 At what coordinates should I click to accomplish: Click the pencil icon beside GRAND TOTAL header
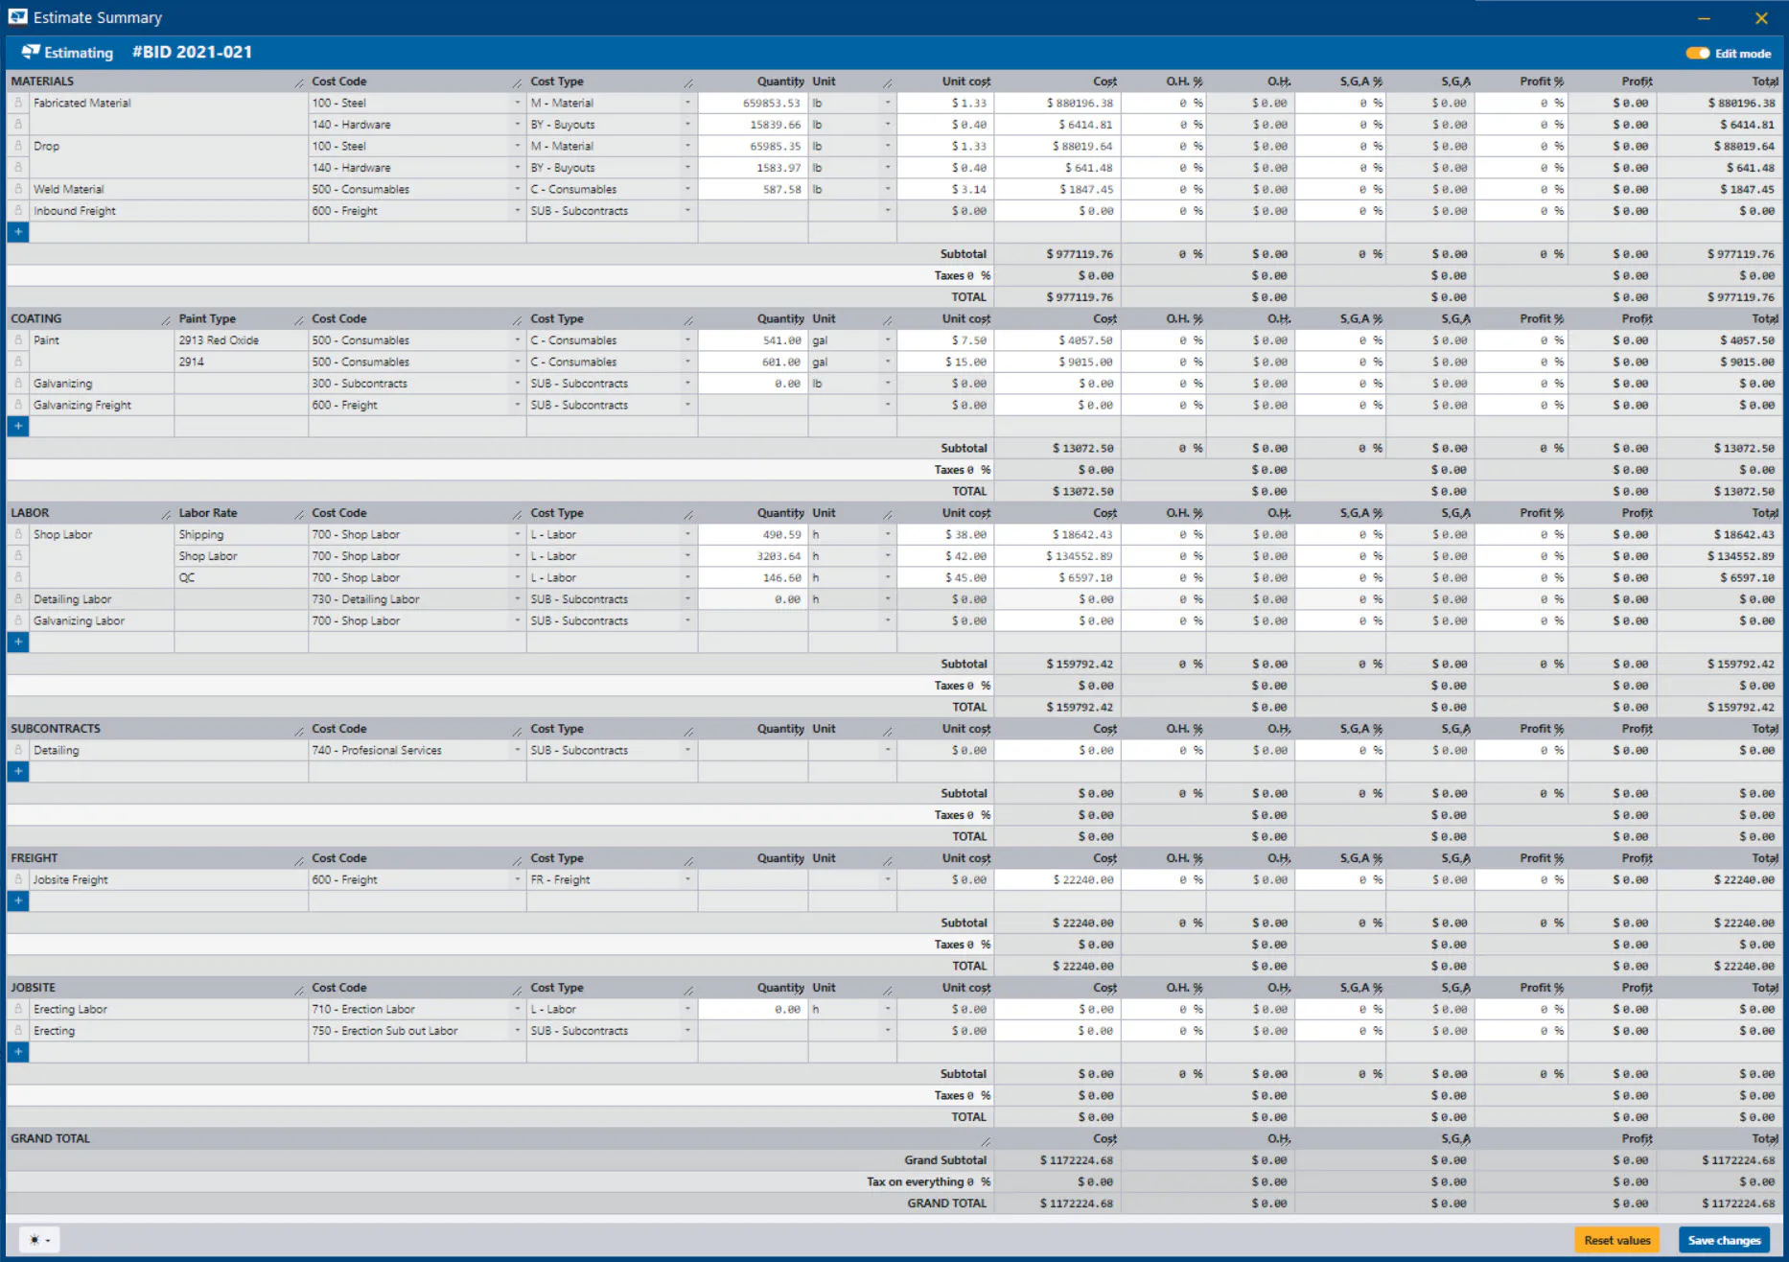click(986, 1141)
